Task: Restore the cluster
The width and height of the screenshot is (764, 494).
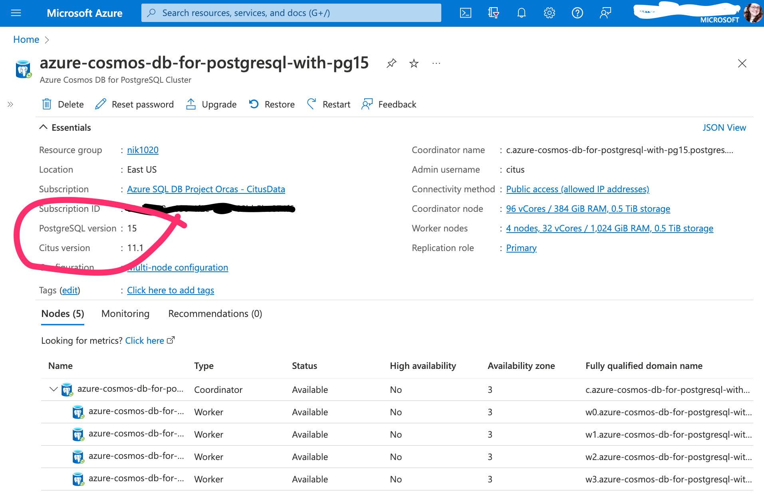Action: coord(271,104)
